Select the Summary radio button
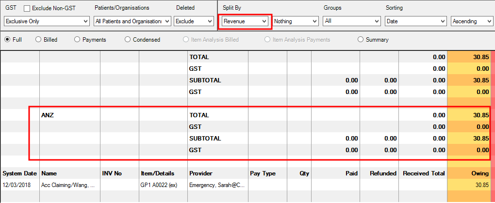495x203 pixels. 361,40
